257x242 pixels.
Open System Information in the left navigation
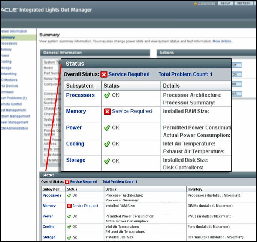[14, 31]
